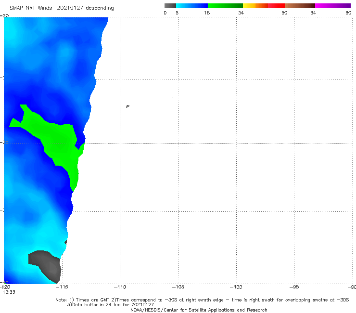Click the longitude label -110
The height and width of the screenshot is (313, 356).
coord(120,287)
